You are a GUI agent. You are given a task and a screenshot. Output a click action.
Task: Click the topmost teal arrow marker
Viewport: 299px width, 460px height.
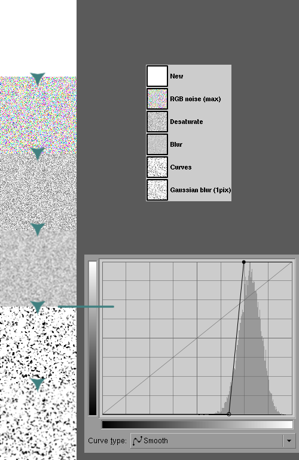[38, 78]
